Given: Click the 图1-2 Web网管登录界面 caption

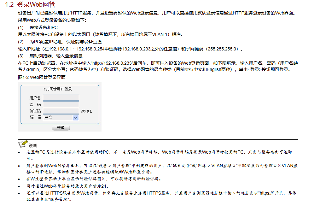Looking at the screenshot, I should tap(42, 77).
